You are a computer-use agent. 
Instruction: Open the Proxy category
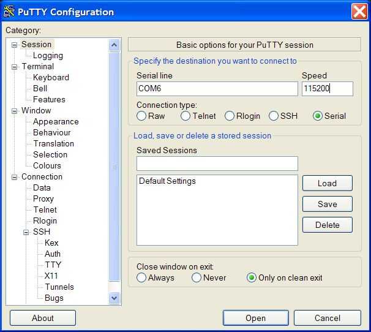[43, 198]
